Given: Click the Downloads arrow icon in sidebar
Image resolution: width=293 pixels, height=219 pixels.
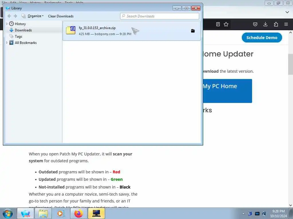Looking at the screenshot, I should [11, 30].
